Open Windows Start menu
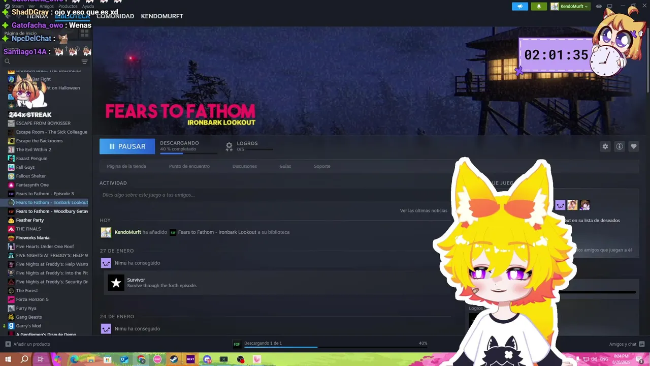The width and height of the screenshot is (650, 366). point(8,359)
